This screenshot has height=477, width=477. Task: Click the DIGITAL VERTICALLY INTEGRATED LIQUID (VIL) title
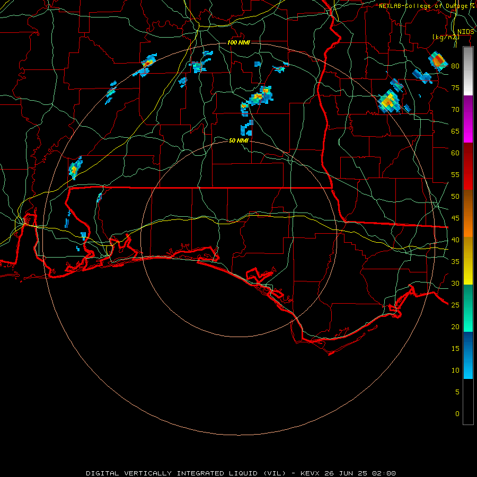(x=186, y=473)
